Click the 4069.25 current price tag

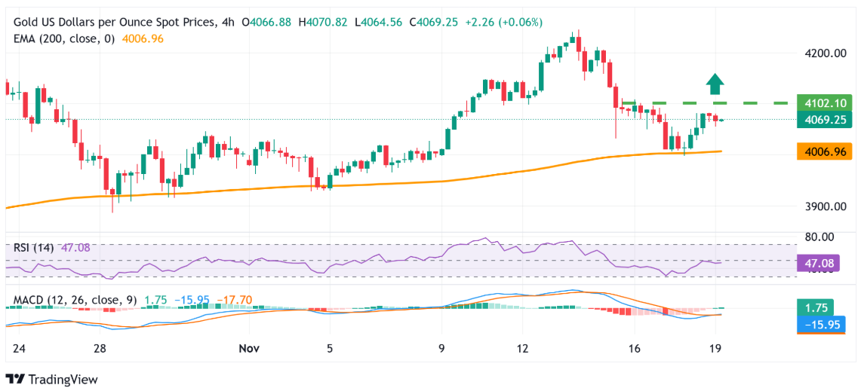(824, 119)
